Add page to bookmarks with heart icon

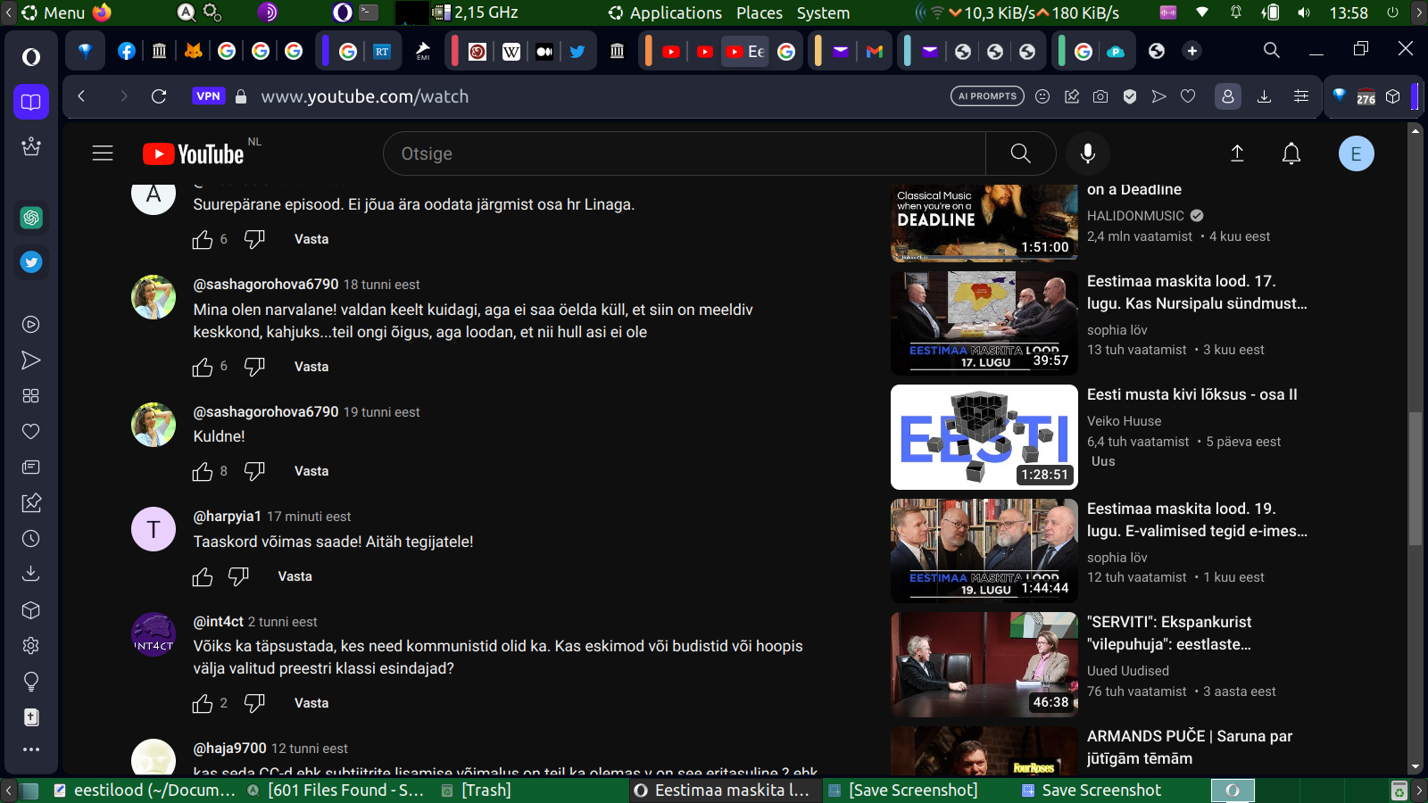point(1188,96)
